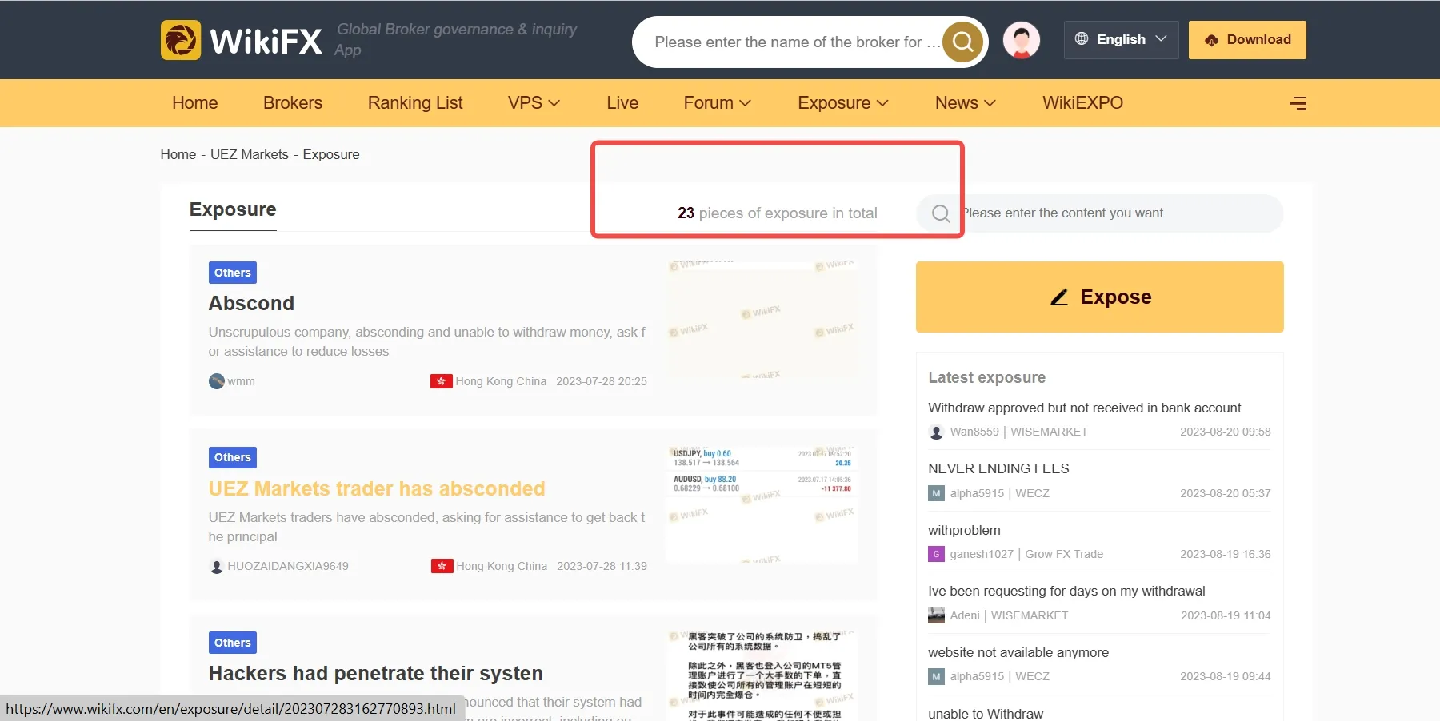Viewport: 1440px width, 721px height.
Task: Click the Others tag on Abscond post
Action: [233, 273]
